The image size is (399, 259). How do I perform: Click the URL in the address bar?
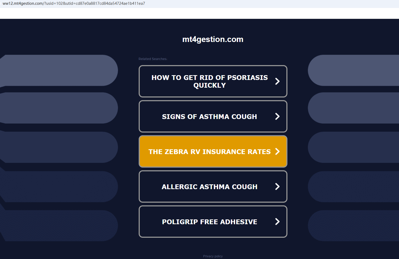tap(74, 3)
